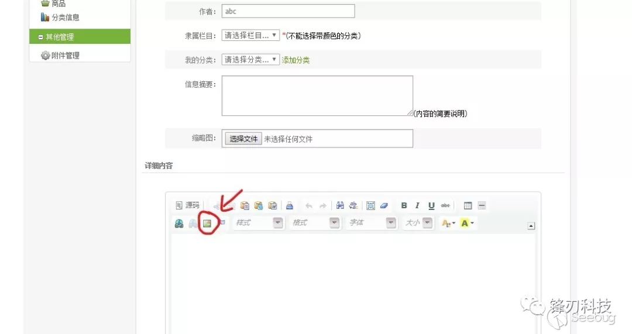Click the 选择文件 thumbnail upload button
This screenshot has height=334, width=632.
click(x=243, y=139)
